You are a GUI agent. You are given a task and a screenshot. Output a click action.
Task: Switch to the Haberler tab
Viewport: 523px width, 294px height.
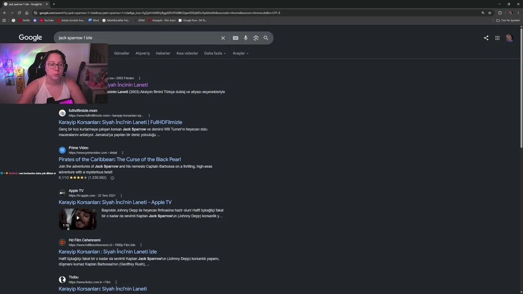click(x=163, y=53)
